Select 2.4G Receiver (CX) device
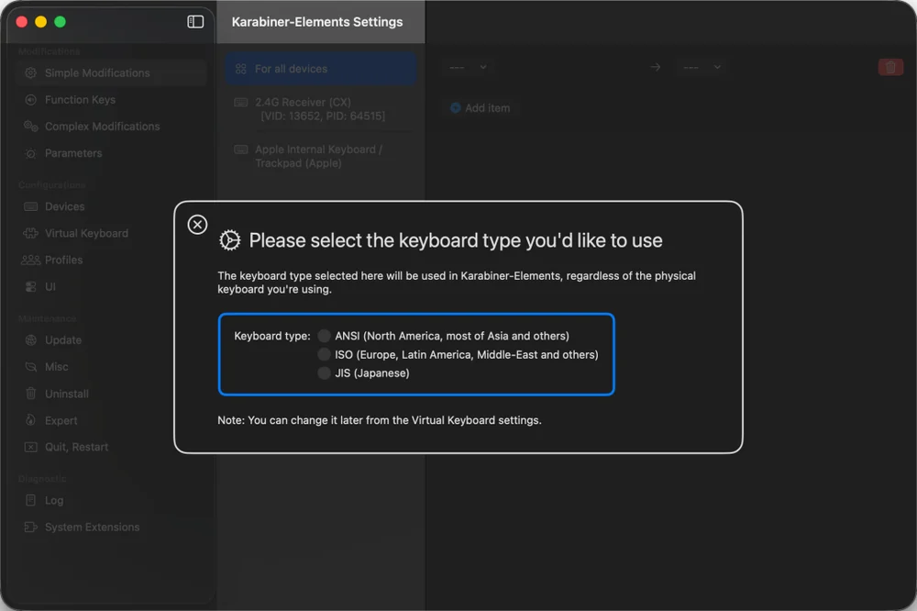This screenshot has width=917, height=611. coord(320,109)
